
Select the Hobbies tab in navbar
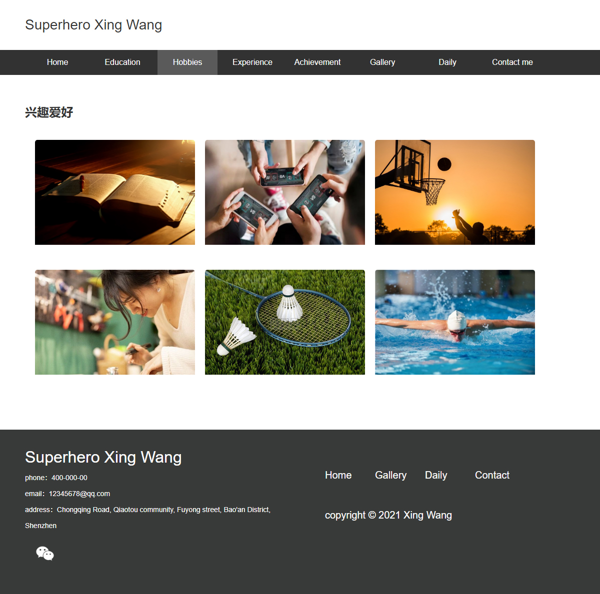pyautogui.click(x=187, y=62)
